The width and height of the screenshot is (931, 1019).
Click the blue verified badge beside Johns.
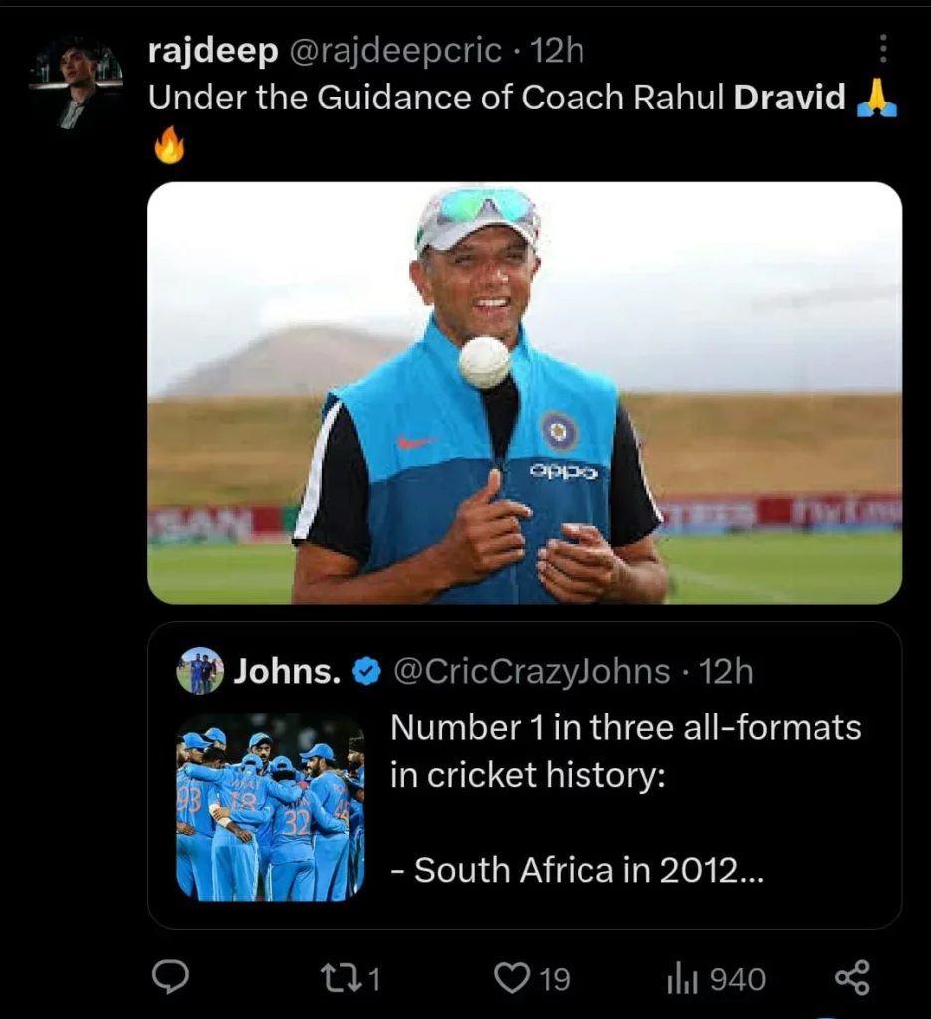point(367,673)
